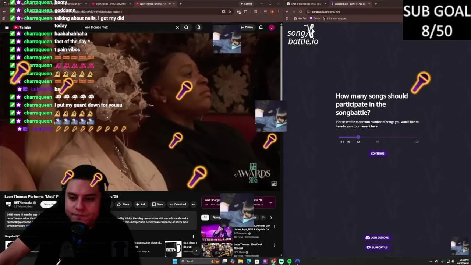This screenshot has height=265, width=471.
Task: Go to the songbattle.io logo
Action: pos(303,35)
